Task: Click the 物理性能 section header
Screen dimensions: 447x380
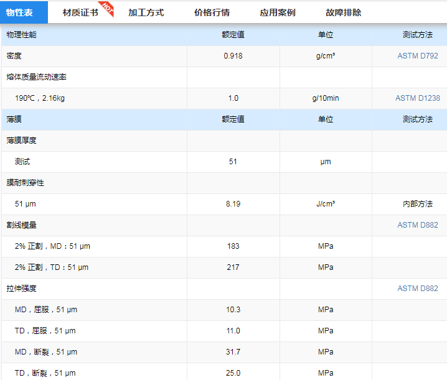Action: [x=21, y=35]
